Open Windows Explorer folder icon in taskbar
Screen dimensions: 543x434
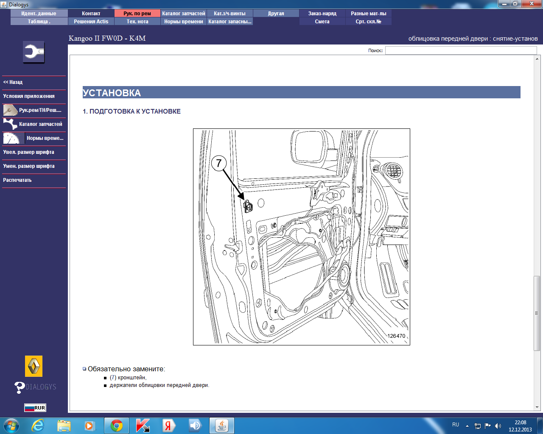(x=64, y=426)
